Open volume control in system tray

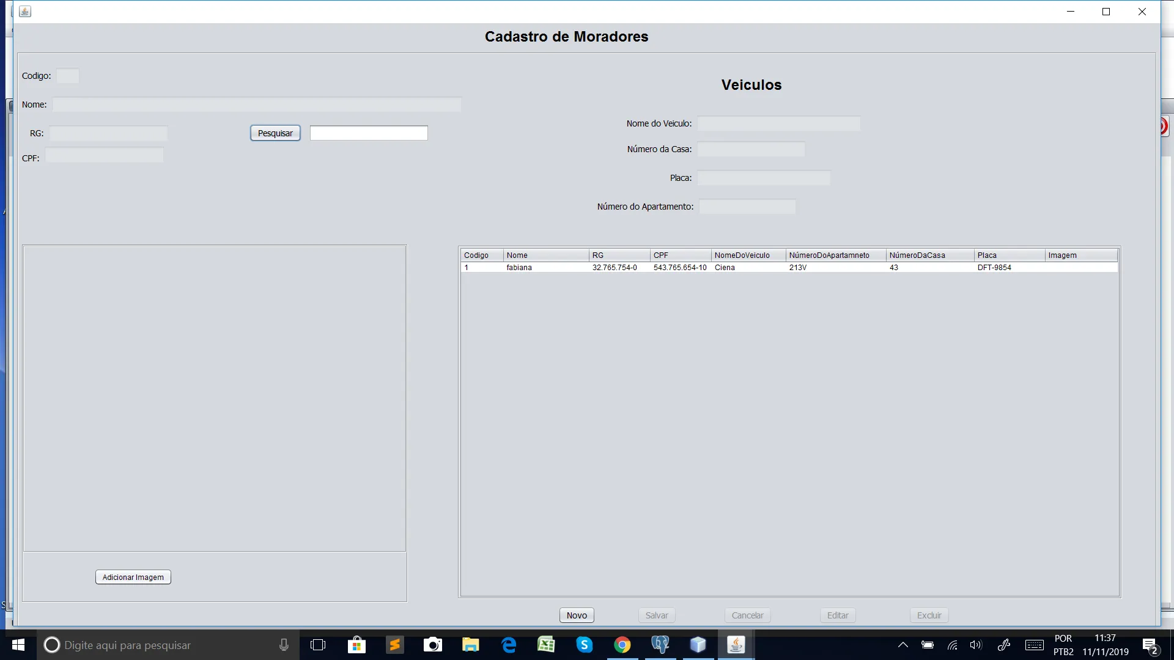pyautogui.click(x=975, y=645)
